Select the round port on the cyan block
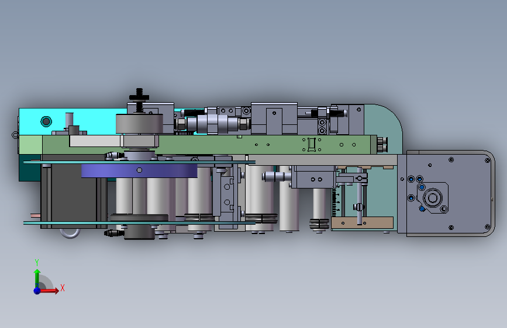 point(46,121)
